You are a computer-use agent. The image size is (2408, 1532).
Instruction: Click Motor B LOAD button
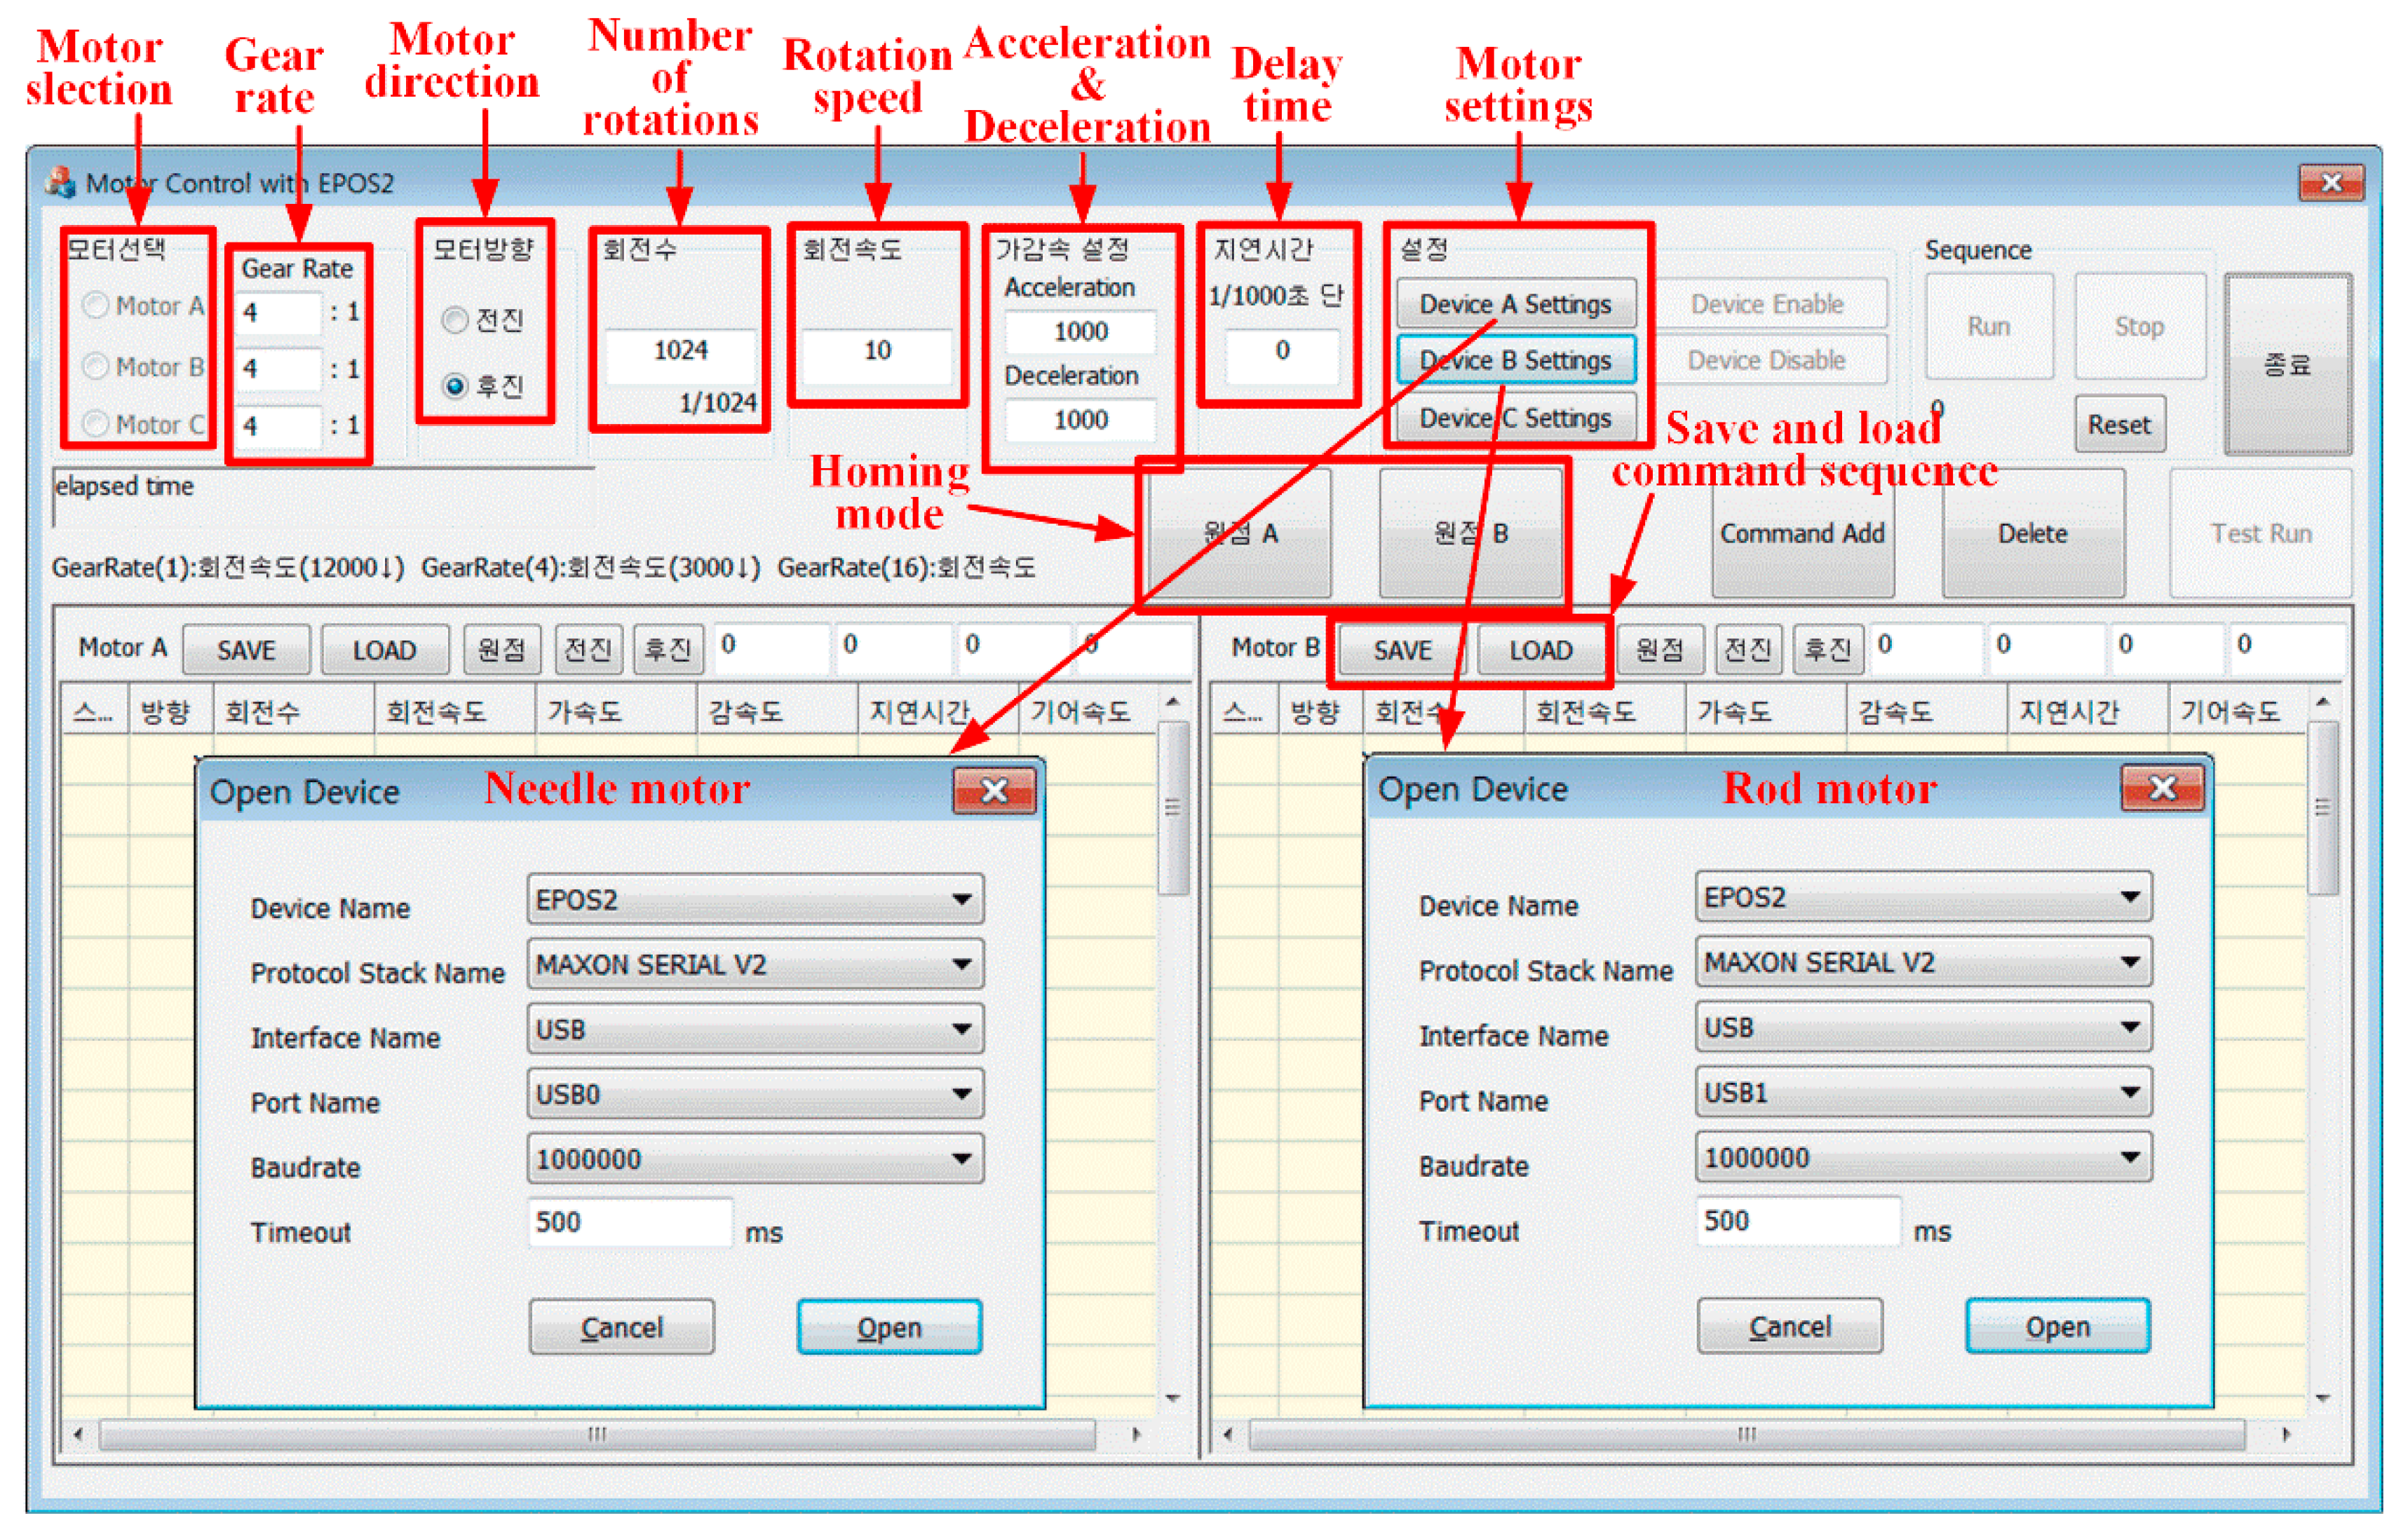(1540, 650)
